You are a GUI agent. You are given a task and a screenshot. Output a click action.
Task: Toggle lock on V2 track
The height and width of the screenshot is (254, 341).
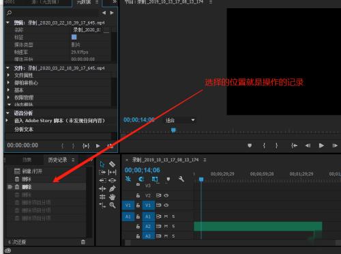[138, 195]
